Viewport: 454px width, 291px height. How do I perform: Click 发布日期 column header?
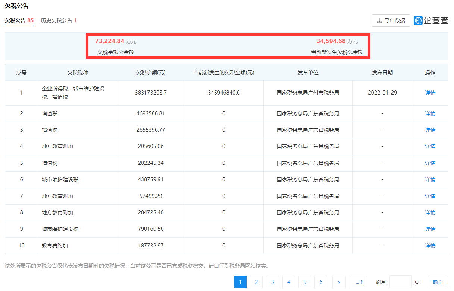[x=382, y=73]
